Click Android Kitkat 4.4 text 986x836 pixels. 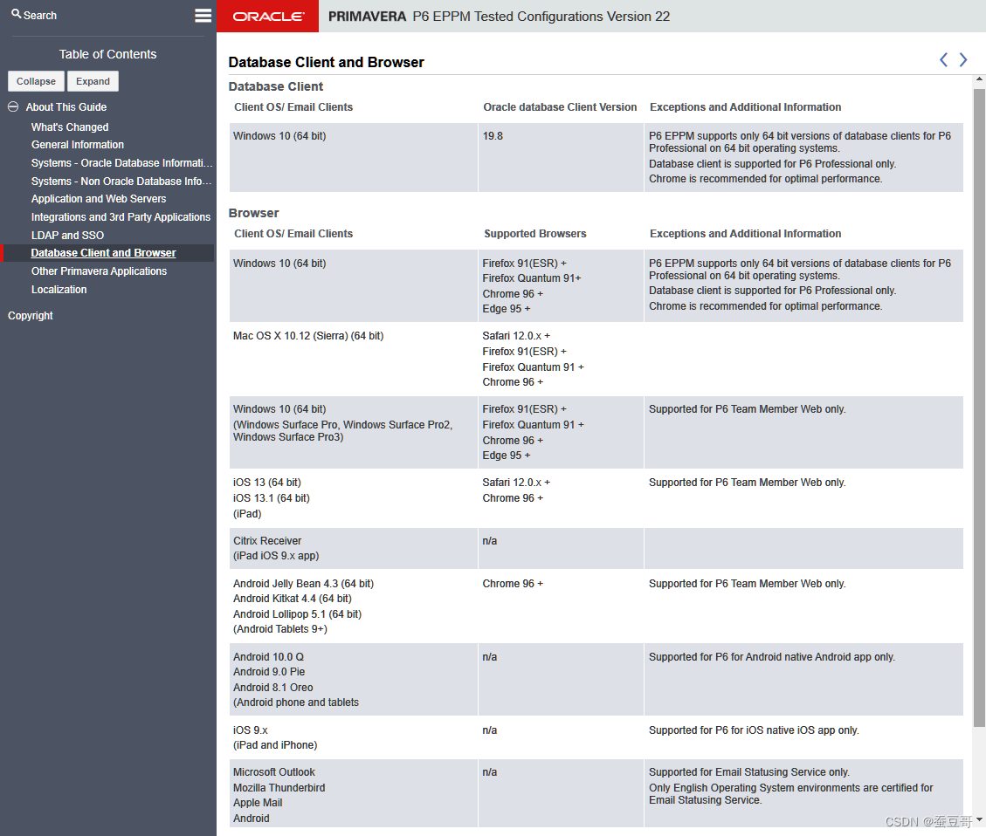(293, 599)
